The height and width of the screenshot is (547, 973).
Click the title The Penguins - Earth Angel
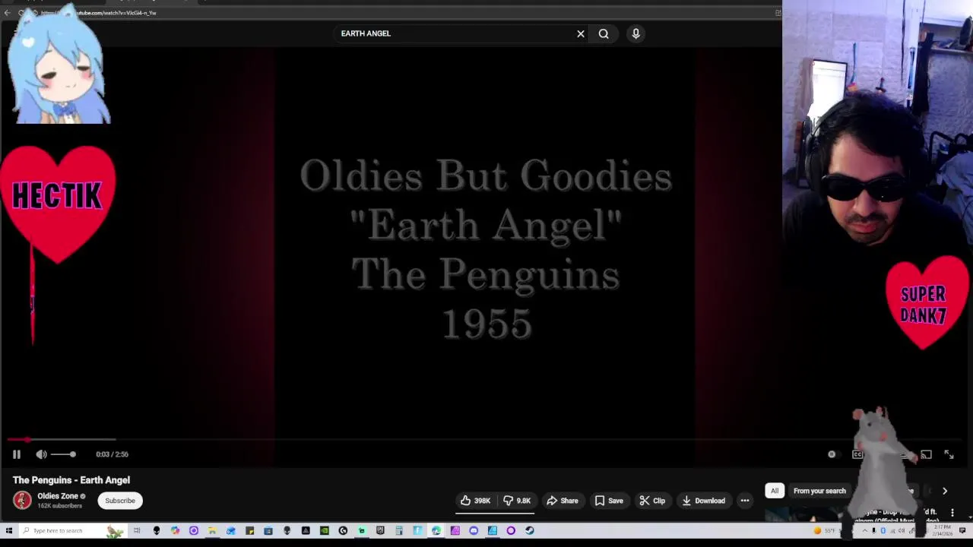coord(71,480)
